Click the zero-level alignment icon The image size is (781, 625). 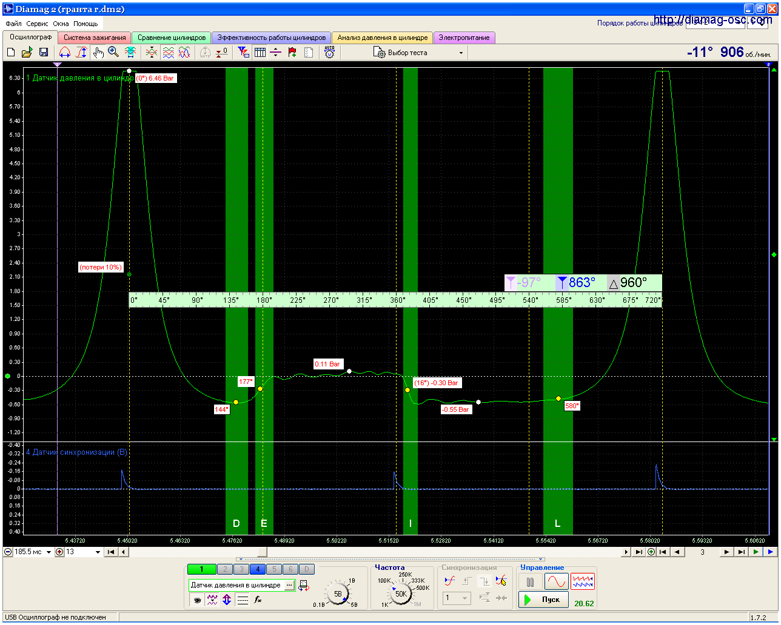pos(222,53)
